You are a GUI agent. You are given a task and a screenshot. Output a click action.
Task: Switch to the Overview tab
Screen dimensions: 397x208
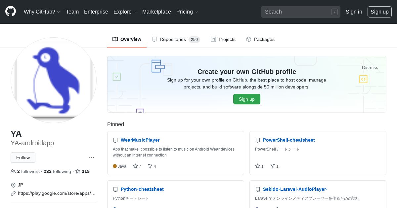(127, 39)
